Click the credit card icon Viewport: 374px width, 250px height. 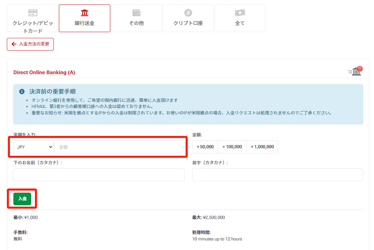coord(33,13)
